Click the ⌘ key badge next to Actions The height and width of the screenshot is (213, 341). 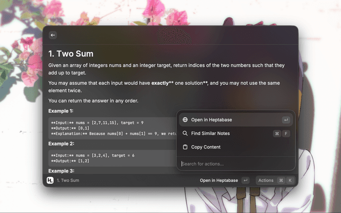point(281,181)
